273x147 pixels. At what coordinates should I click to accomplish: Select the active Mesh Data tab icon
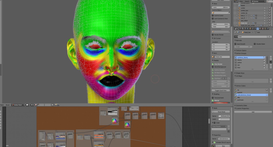[x=258, y=29]
